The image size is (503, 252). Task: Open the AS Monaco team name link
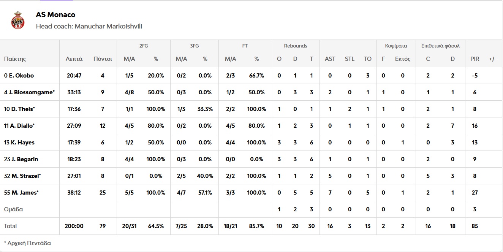pos(55,15)
